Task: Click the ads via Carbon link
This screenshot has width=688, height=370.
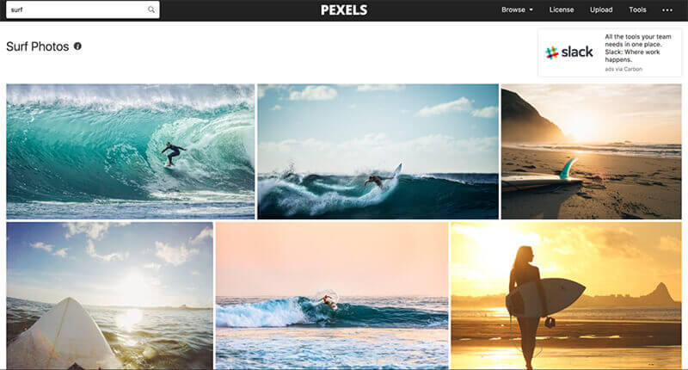Action: click(623, 69)
